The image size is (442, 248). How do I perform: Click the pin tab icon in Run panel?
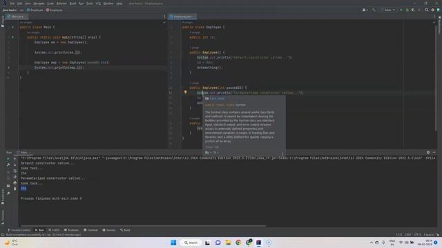pyautogui.click(x=8, y=193)
